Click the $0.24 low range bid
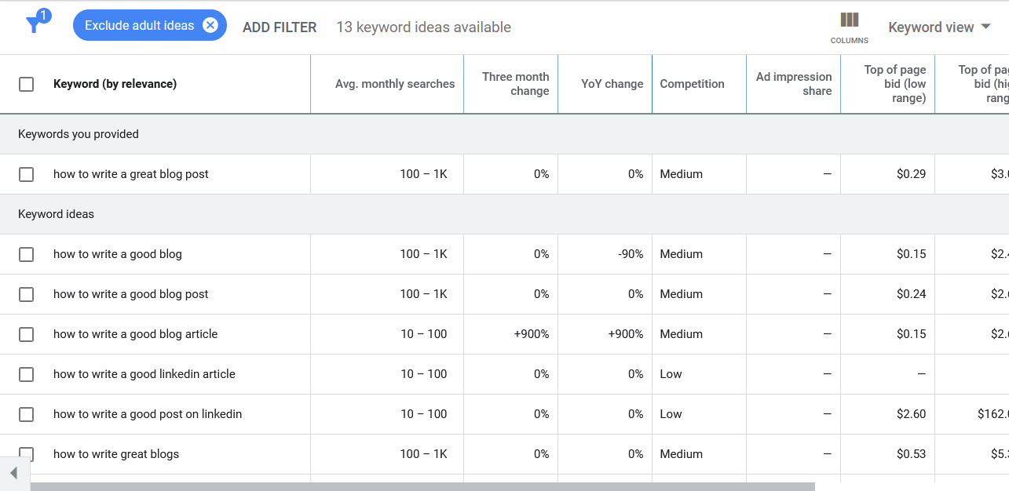Screen dimensions: 1009x491 pos(911,294)
